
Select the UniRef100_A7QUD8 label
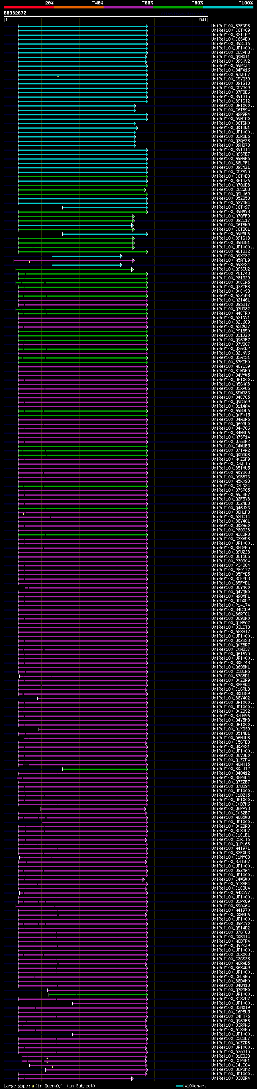(x=230, y=185)
